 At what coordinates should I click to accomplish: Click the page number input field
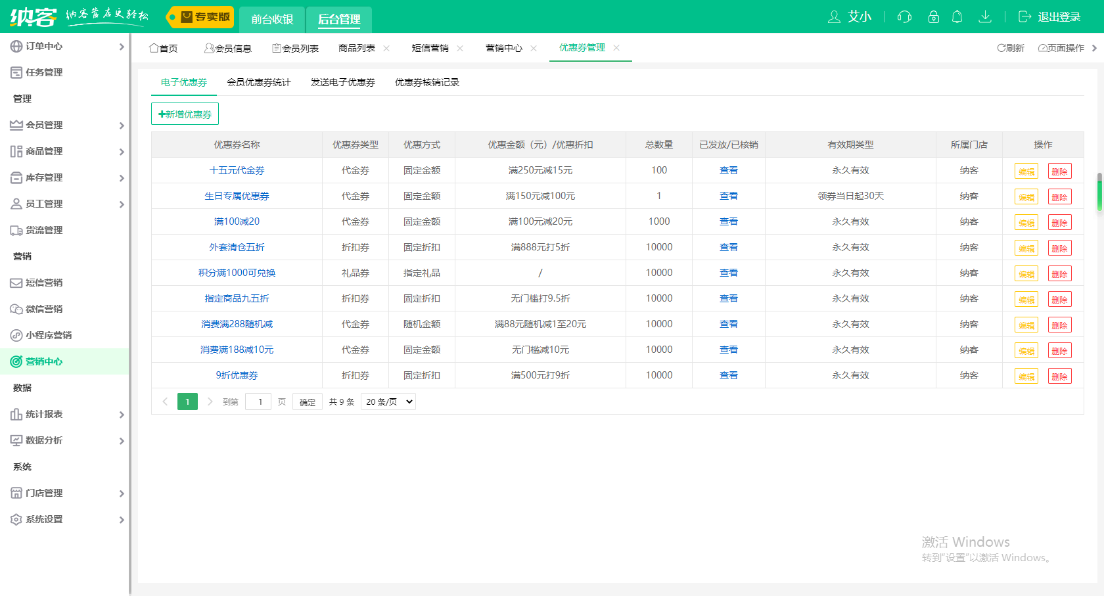click(258, 401)
